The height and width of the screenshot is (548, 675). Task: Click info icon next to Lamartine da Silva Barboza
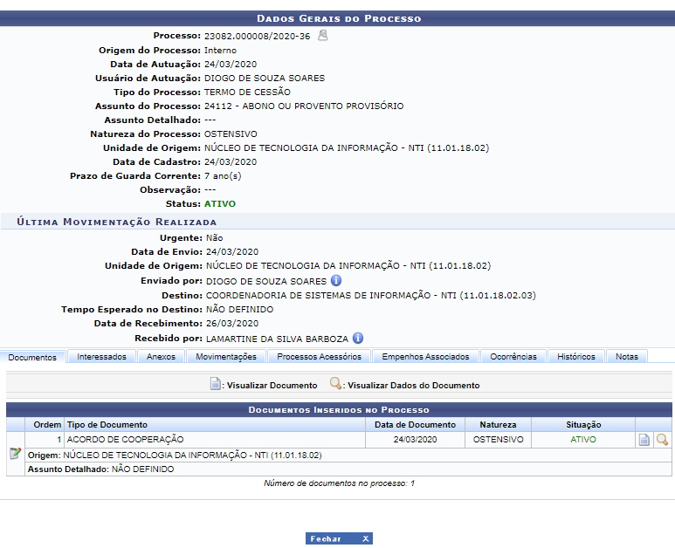(358, 338)
